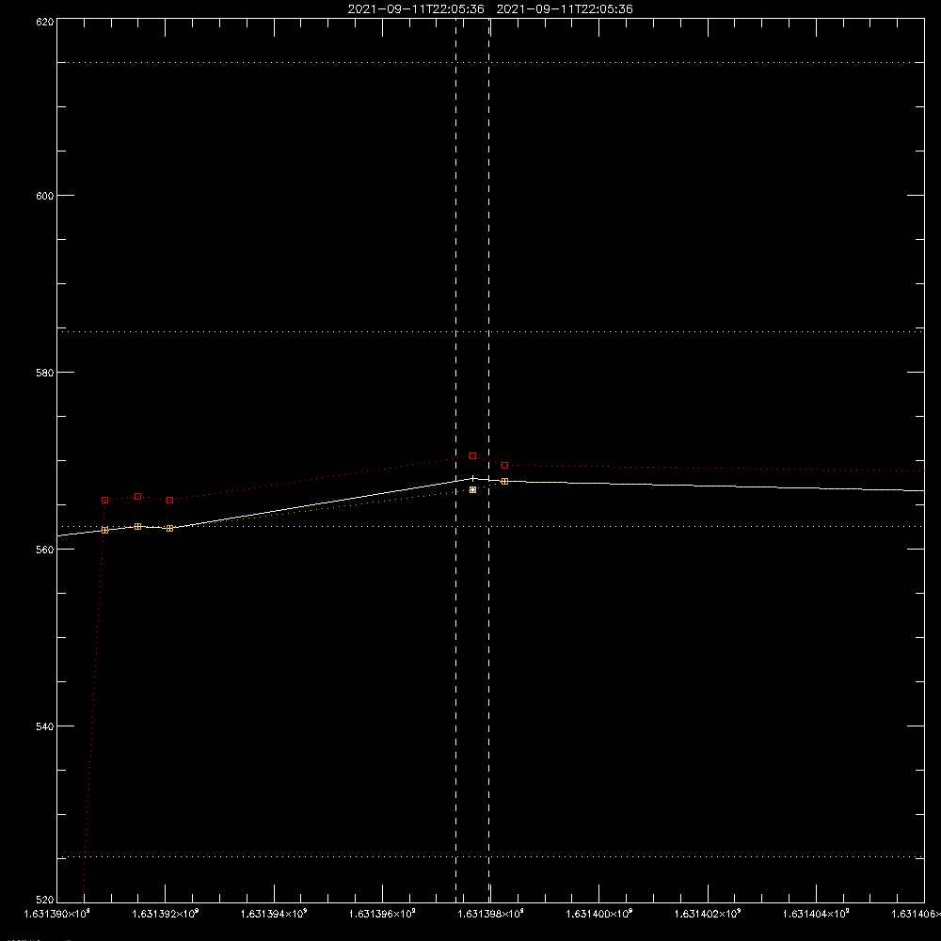Click the white plus marker at the white line's peak

473,478
